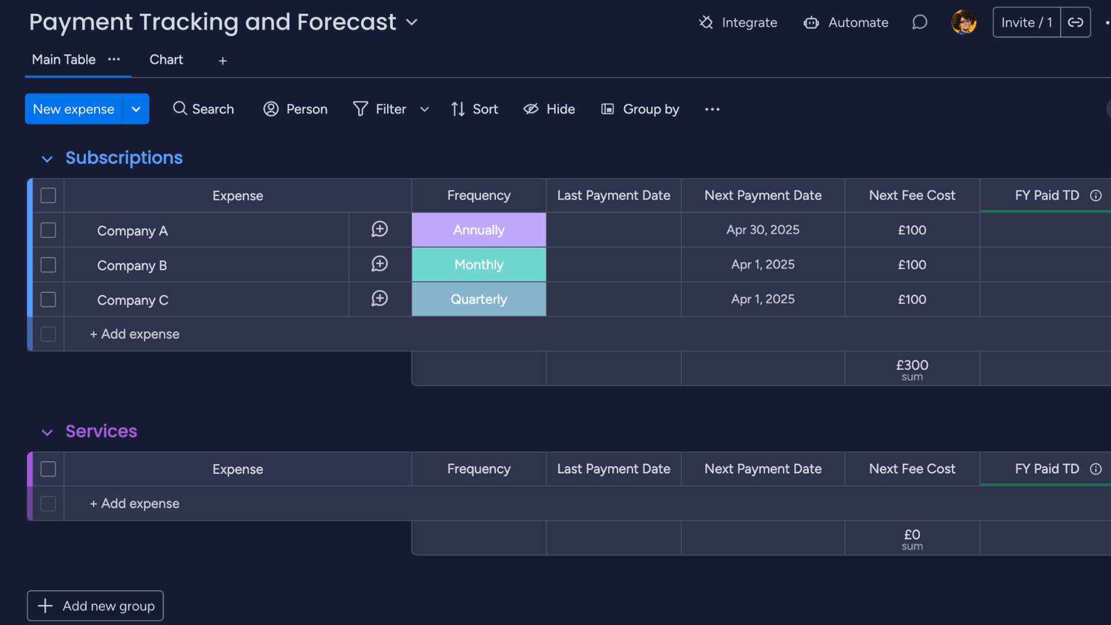Click plus icon on Add new group
This screenshot has height=625, width=1111.
(x=45, y=606)
